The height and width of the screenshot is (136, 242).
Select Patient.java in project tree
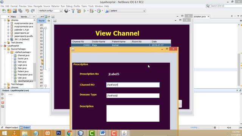23,71
